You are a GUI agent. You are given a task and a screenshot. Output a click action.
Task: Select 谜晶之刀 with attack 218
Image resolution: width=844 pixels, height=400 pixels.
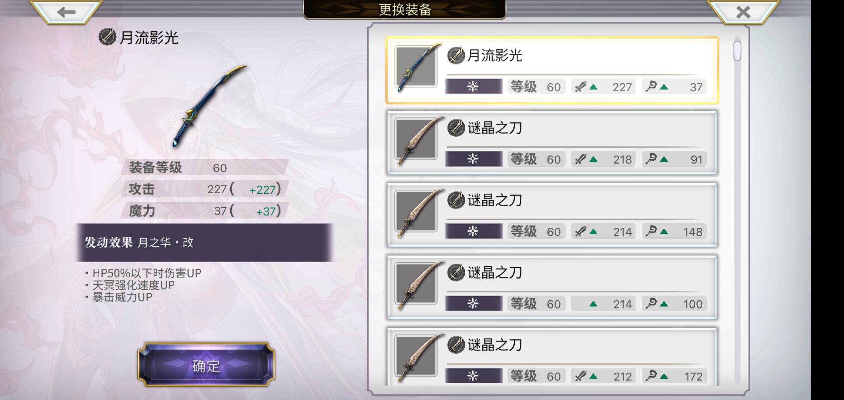pyautogui.click(x=552, y=143)
